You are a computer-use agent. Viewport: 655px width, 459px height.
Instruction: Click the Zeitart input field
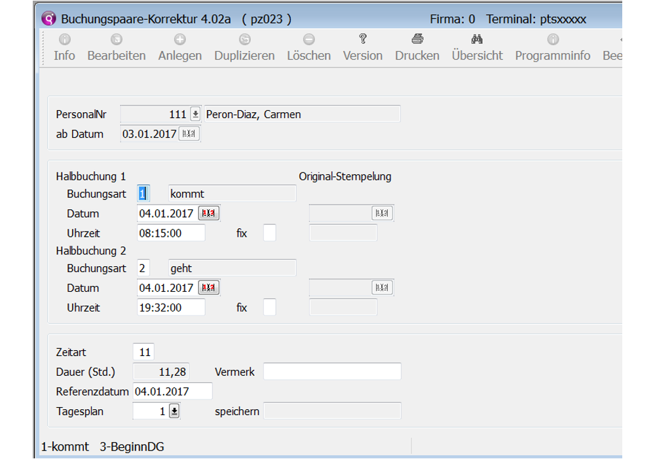(145, 352)
